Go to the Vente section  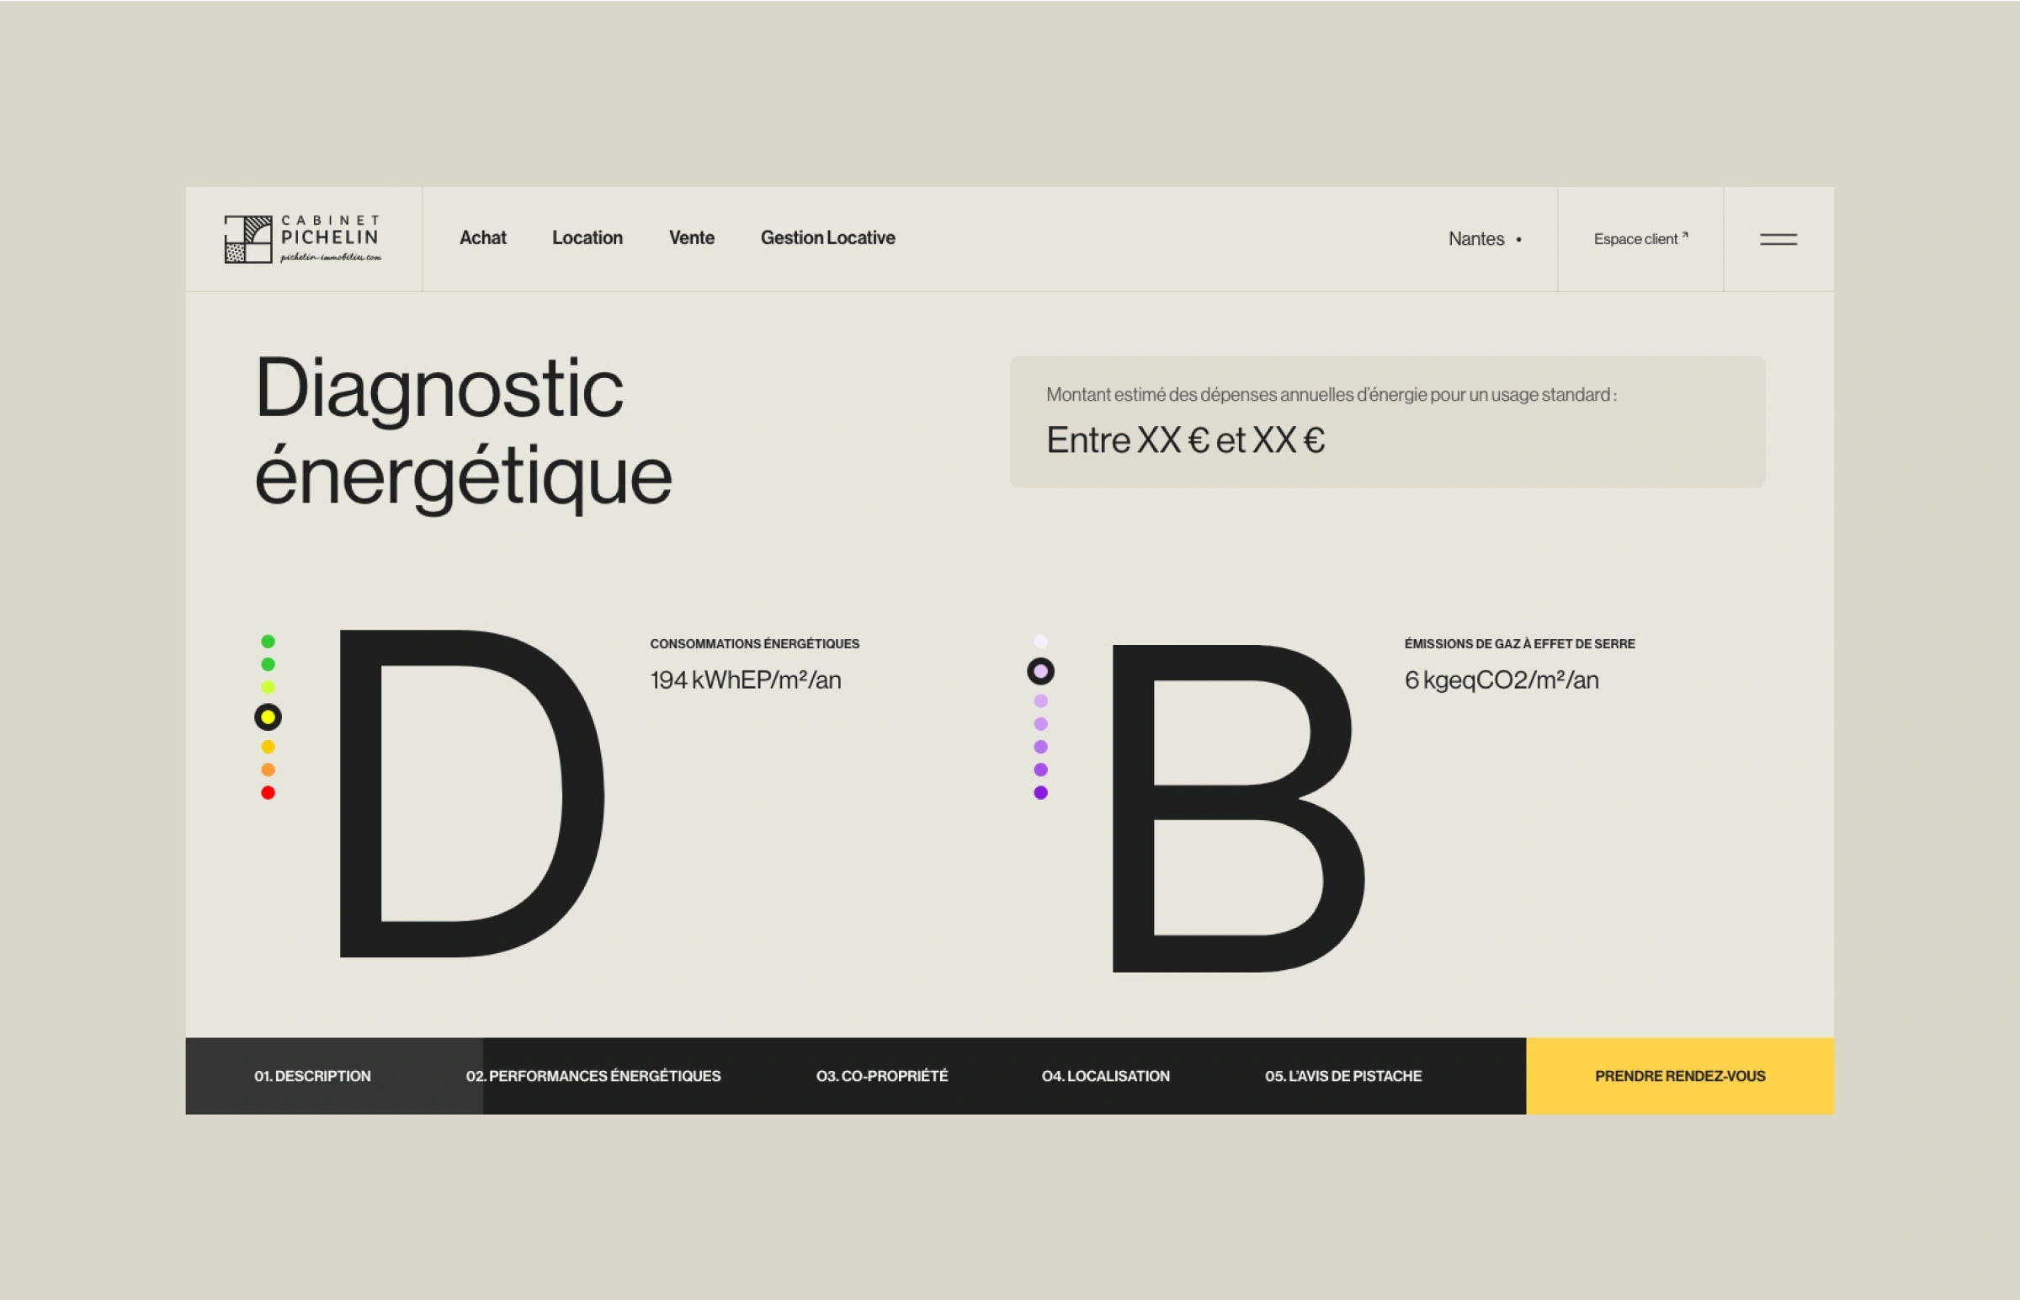pyautogui.click(x=691, y=238)
